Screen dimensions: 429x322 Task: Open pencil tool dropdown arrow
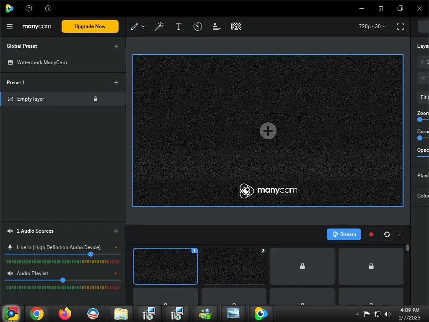[x=143, y=26]
